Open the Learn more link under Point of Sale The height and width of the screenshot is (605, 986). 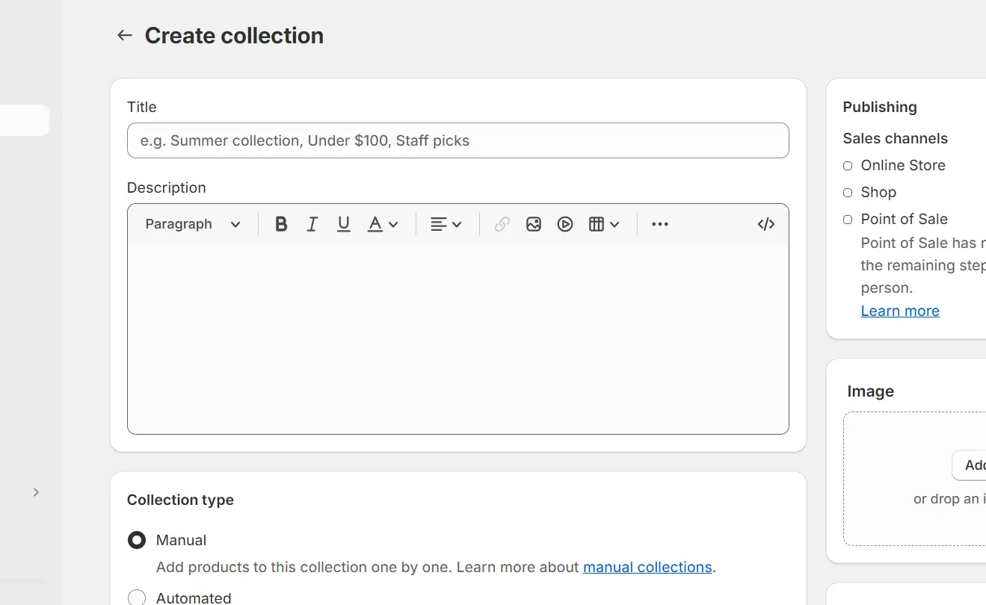900,311
